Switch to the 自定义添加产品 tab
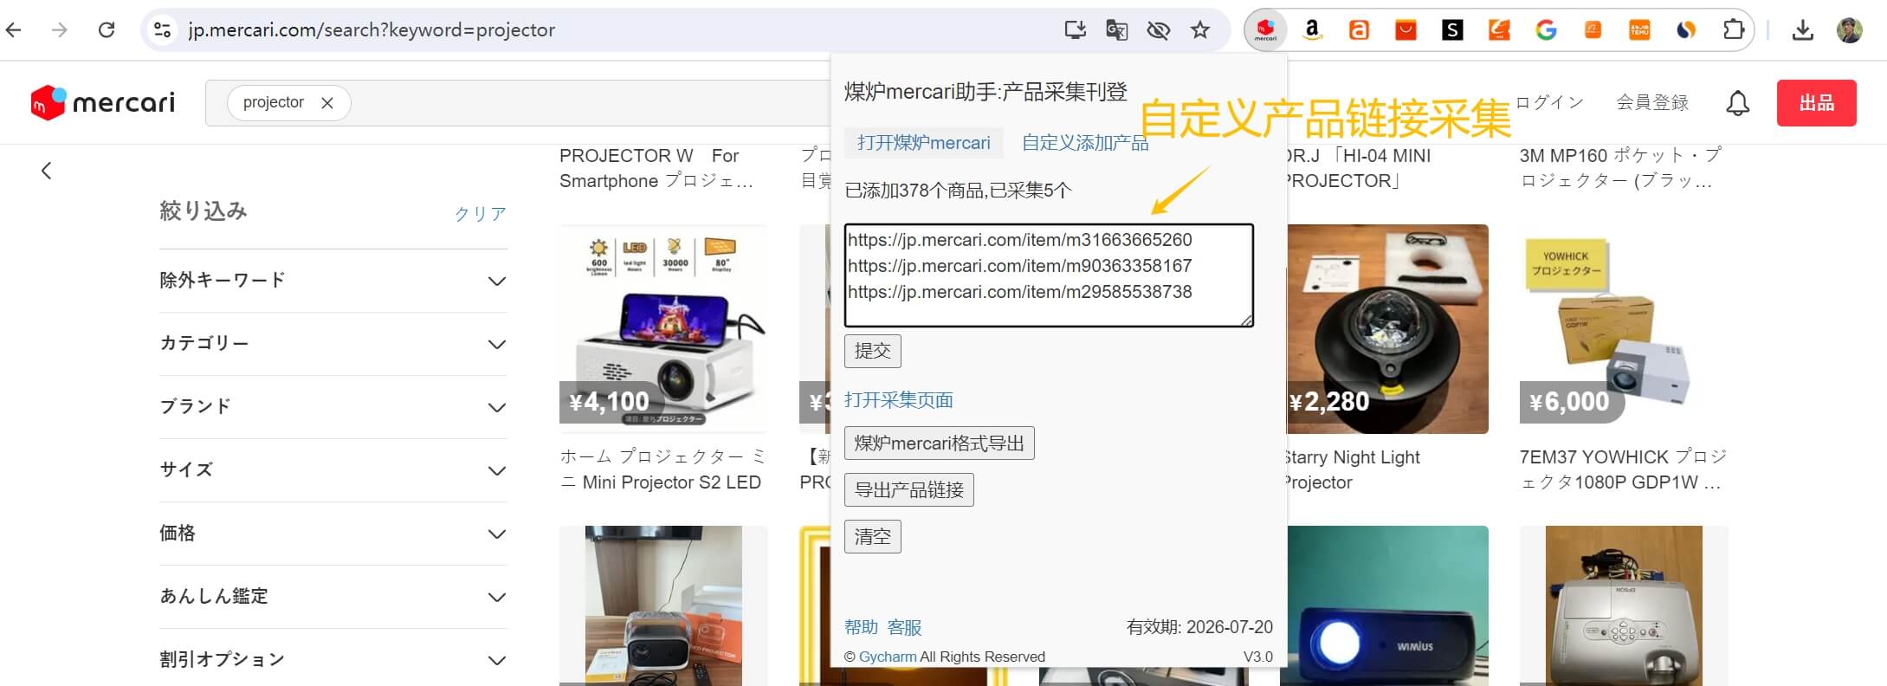The image size is (1887, 686). click(x=1084, y=143)
